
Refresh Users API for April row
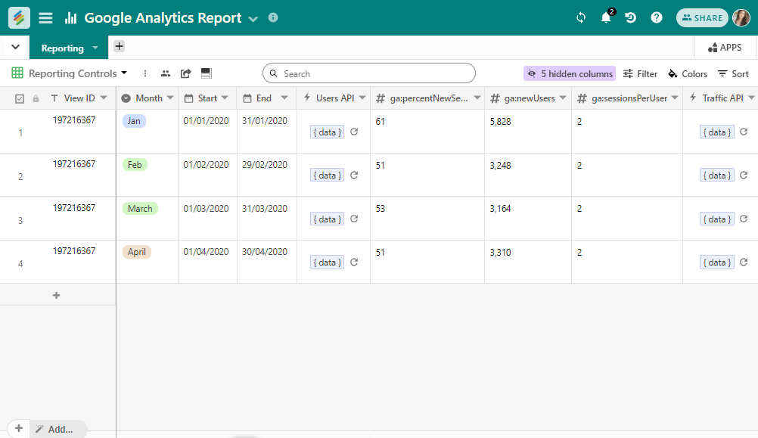354,262
